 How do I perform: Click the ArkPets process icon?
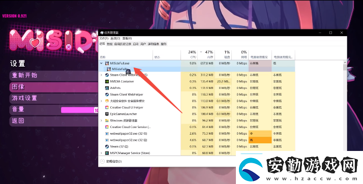[107, 88]
